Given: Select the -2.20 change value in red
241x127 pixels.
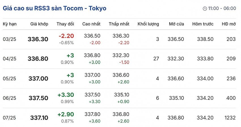Looking at the screenshot, I should coord(66,36).
